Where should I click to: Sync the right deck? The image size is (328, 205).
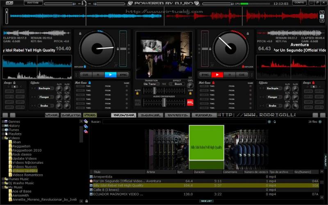[x=205, y=75]
